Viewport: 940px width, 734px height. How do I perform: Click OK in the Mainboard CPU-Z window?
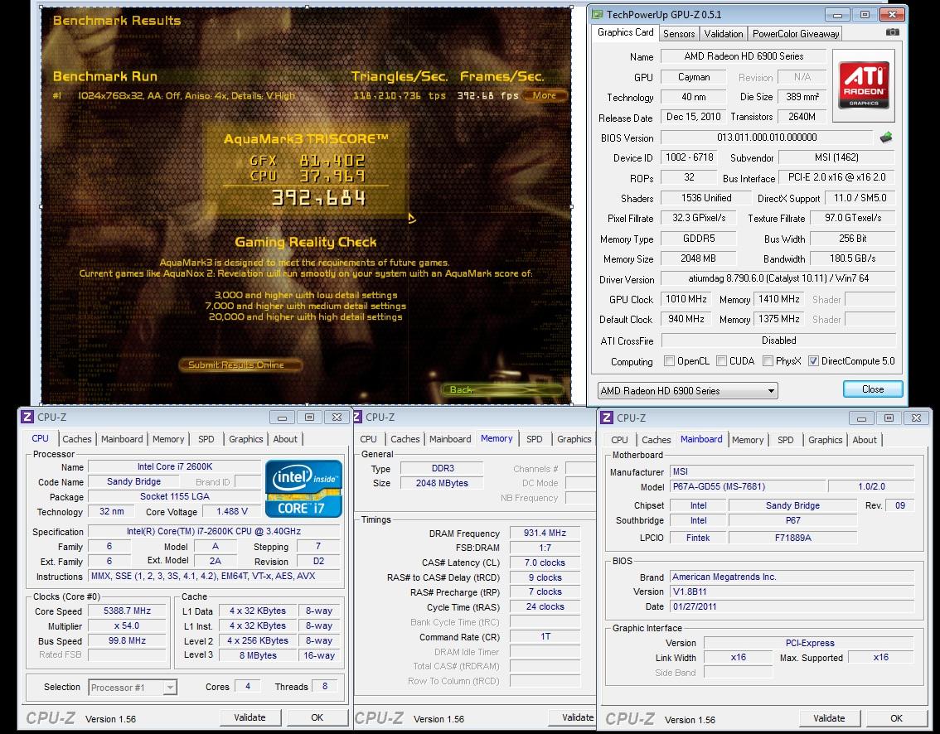point(896,717)
